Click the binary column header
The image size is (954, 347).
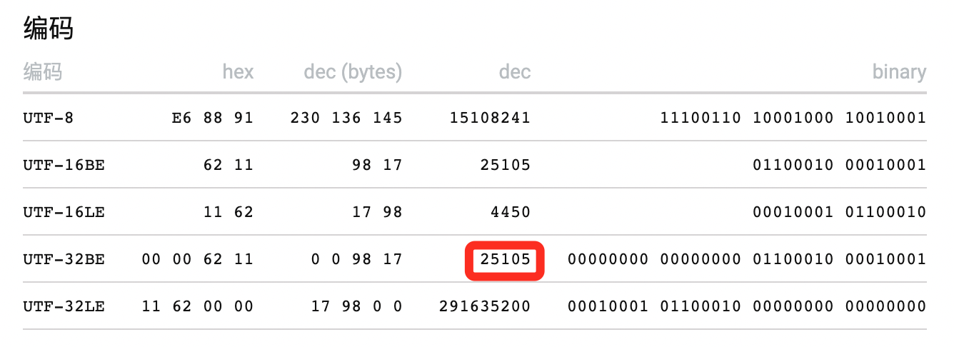click(x=899, y=72)
